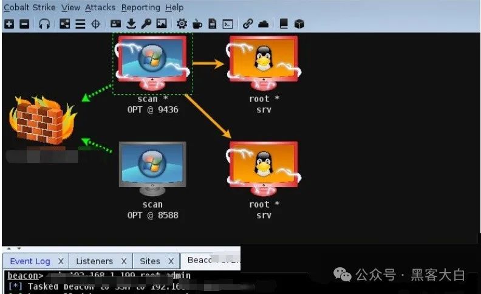This screenshot has width=481, height=294.
Task: Select the scan OPT @ 9436 Windows beacon
Action: click(x=152, y=63)
